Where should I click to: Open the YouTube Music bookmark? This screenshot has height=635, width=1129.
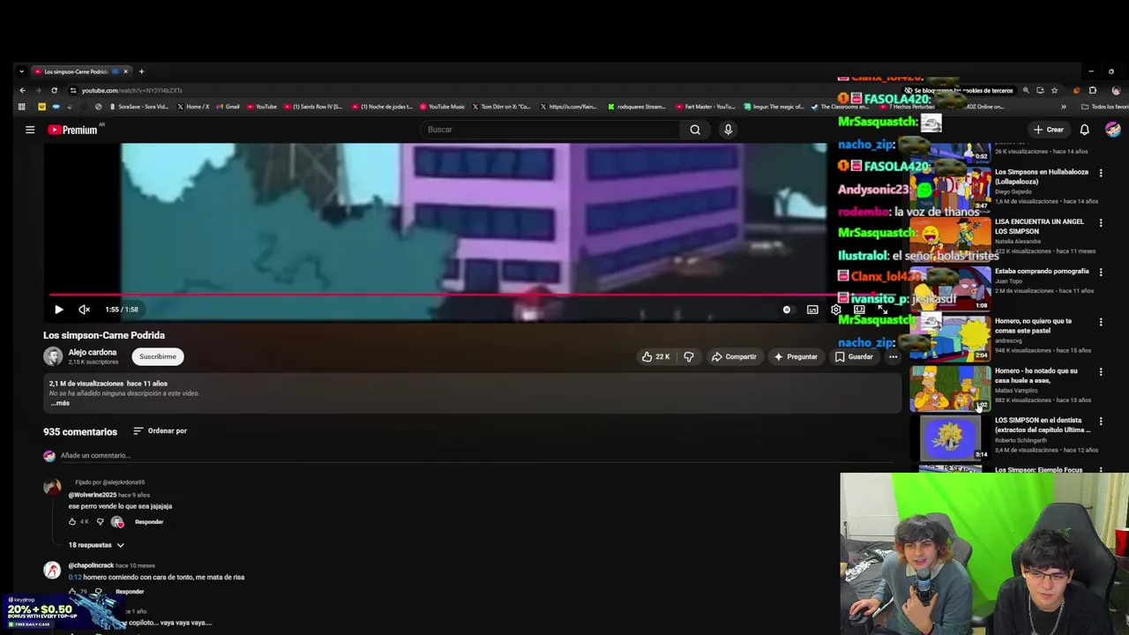pos(443,107)
